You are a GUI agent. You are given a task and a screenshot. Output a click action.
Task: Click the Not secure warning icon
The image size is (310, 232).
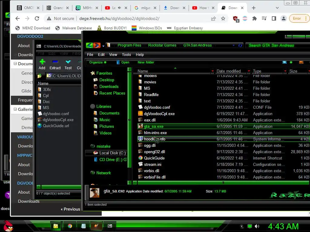(x=49, y=18)
